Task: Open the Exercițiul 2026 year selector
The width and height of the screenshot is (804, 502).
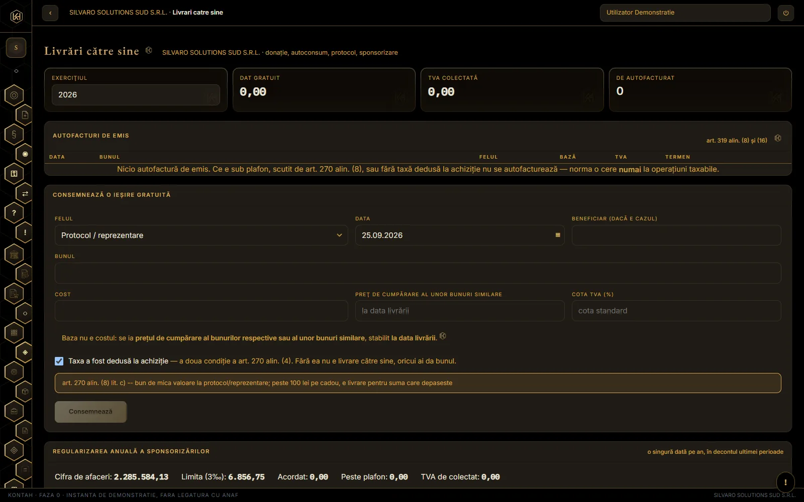Action: click(x=136, y=95)
